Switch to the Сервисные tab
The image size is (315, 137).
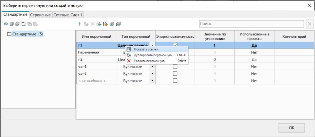[41, 15]
